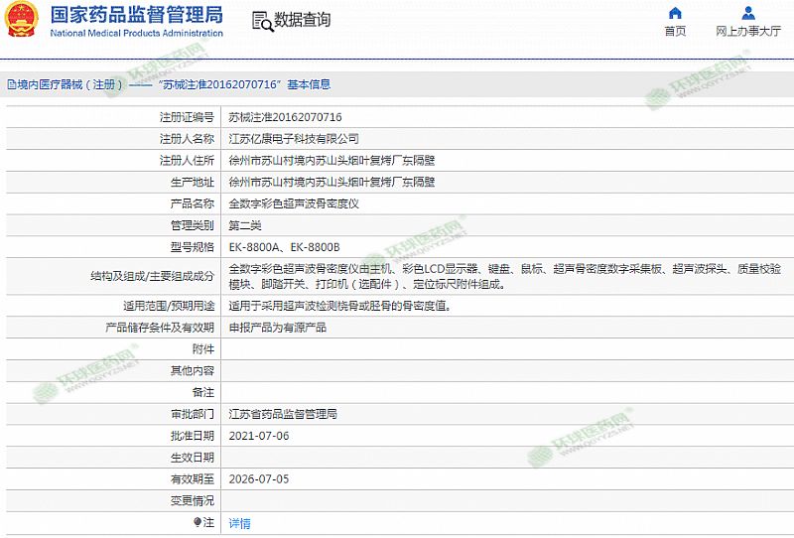The image size is (794, 538).
Task: Click the 网上办事大厅 person icon
Action: 747,13
